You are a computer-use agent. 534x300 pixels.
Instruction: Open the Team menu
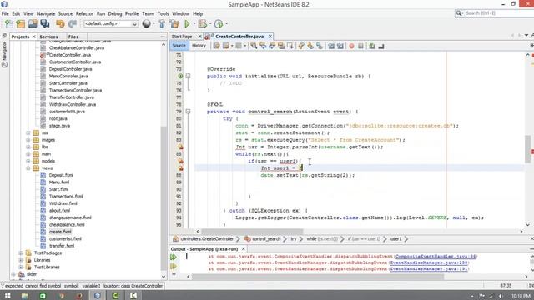tap(148, 13)
